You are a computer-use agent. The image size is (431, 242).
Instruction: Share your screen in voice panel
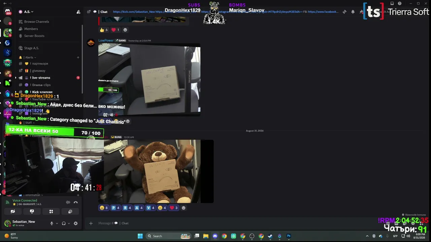(x=32, y=211)
